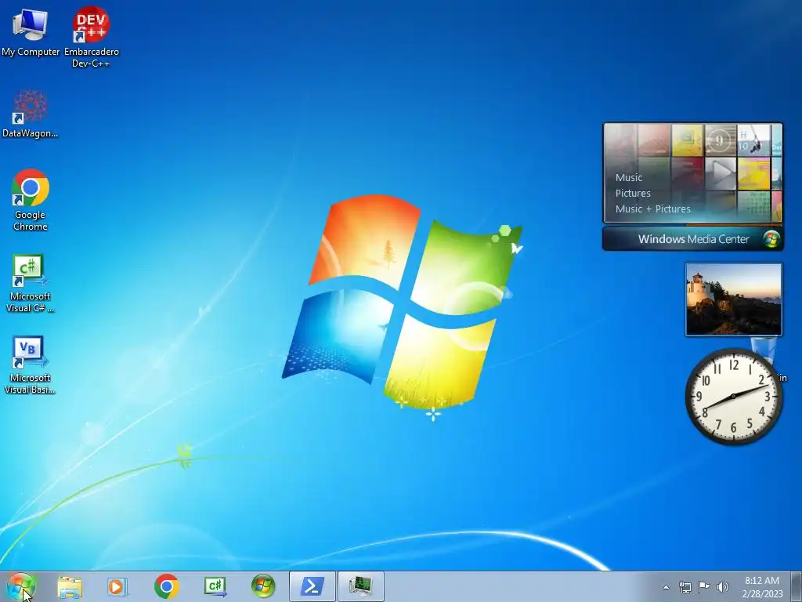The height and width of the screenshot is (602, 802).
Task: Select the Microsoft Visual C# desktop shortcut
Action: pos(31,283)
